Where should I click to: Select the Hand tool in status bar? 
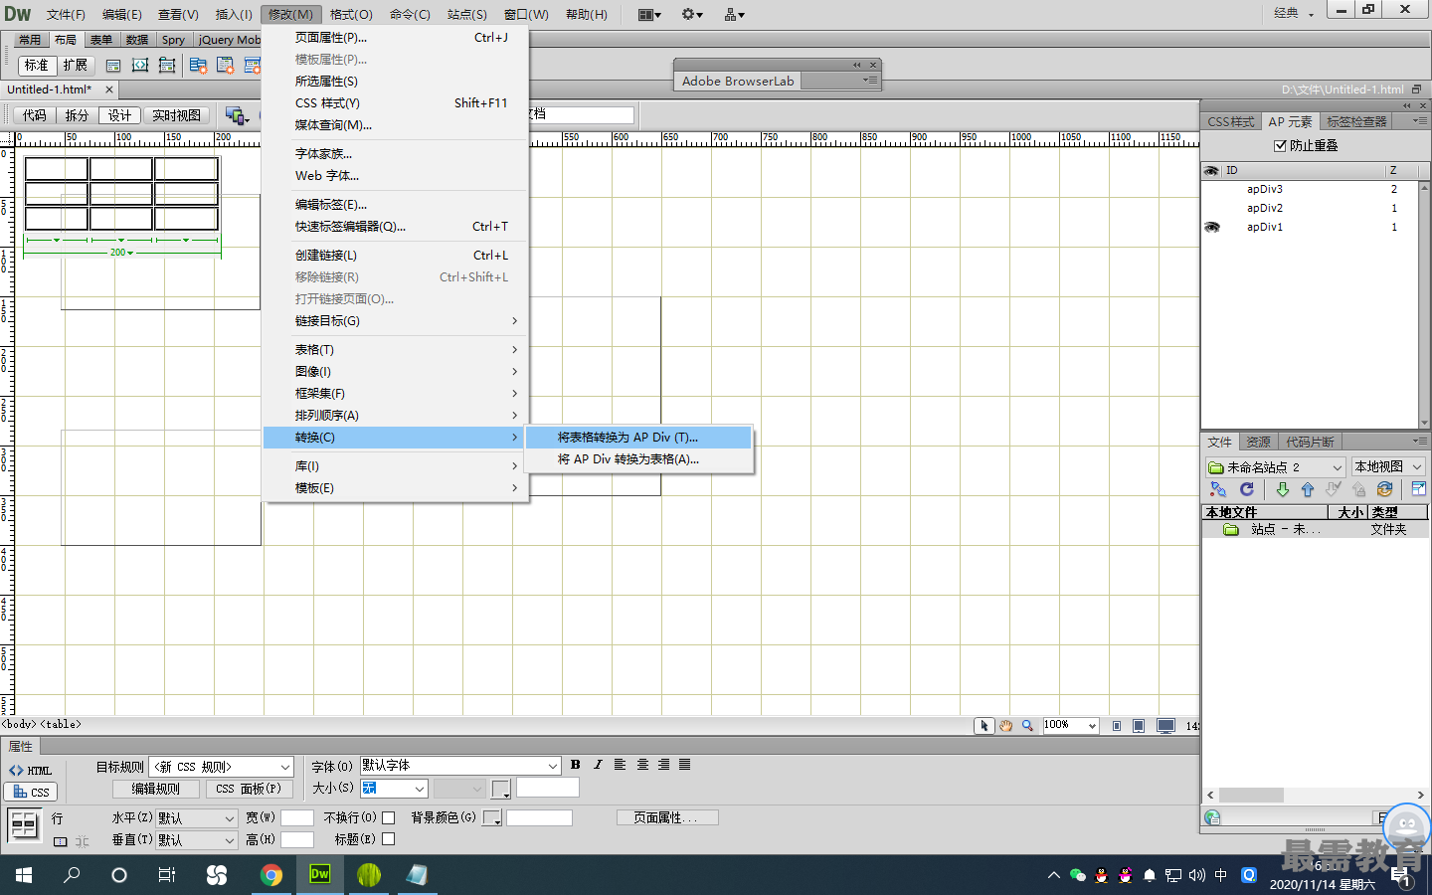[1005, 726]
